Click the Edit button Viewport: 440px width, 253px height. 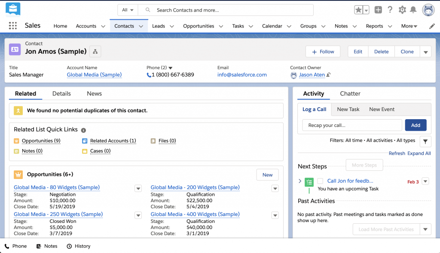point(358,52)
